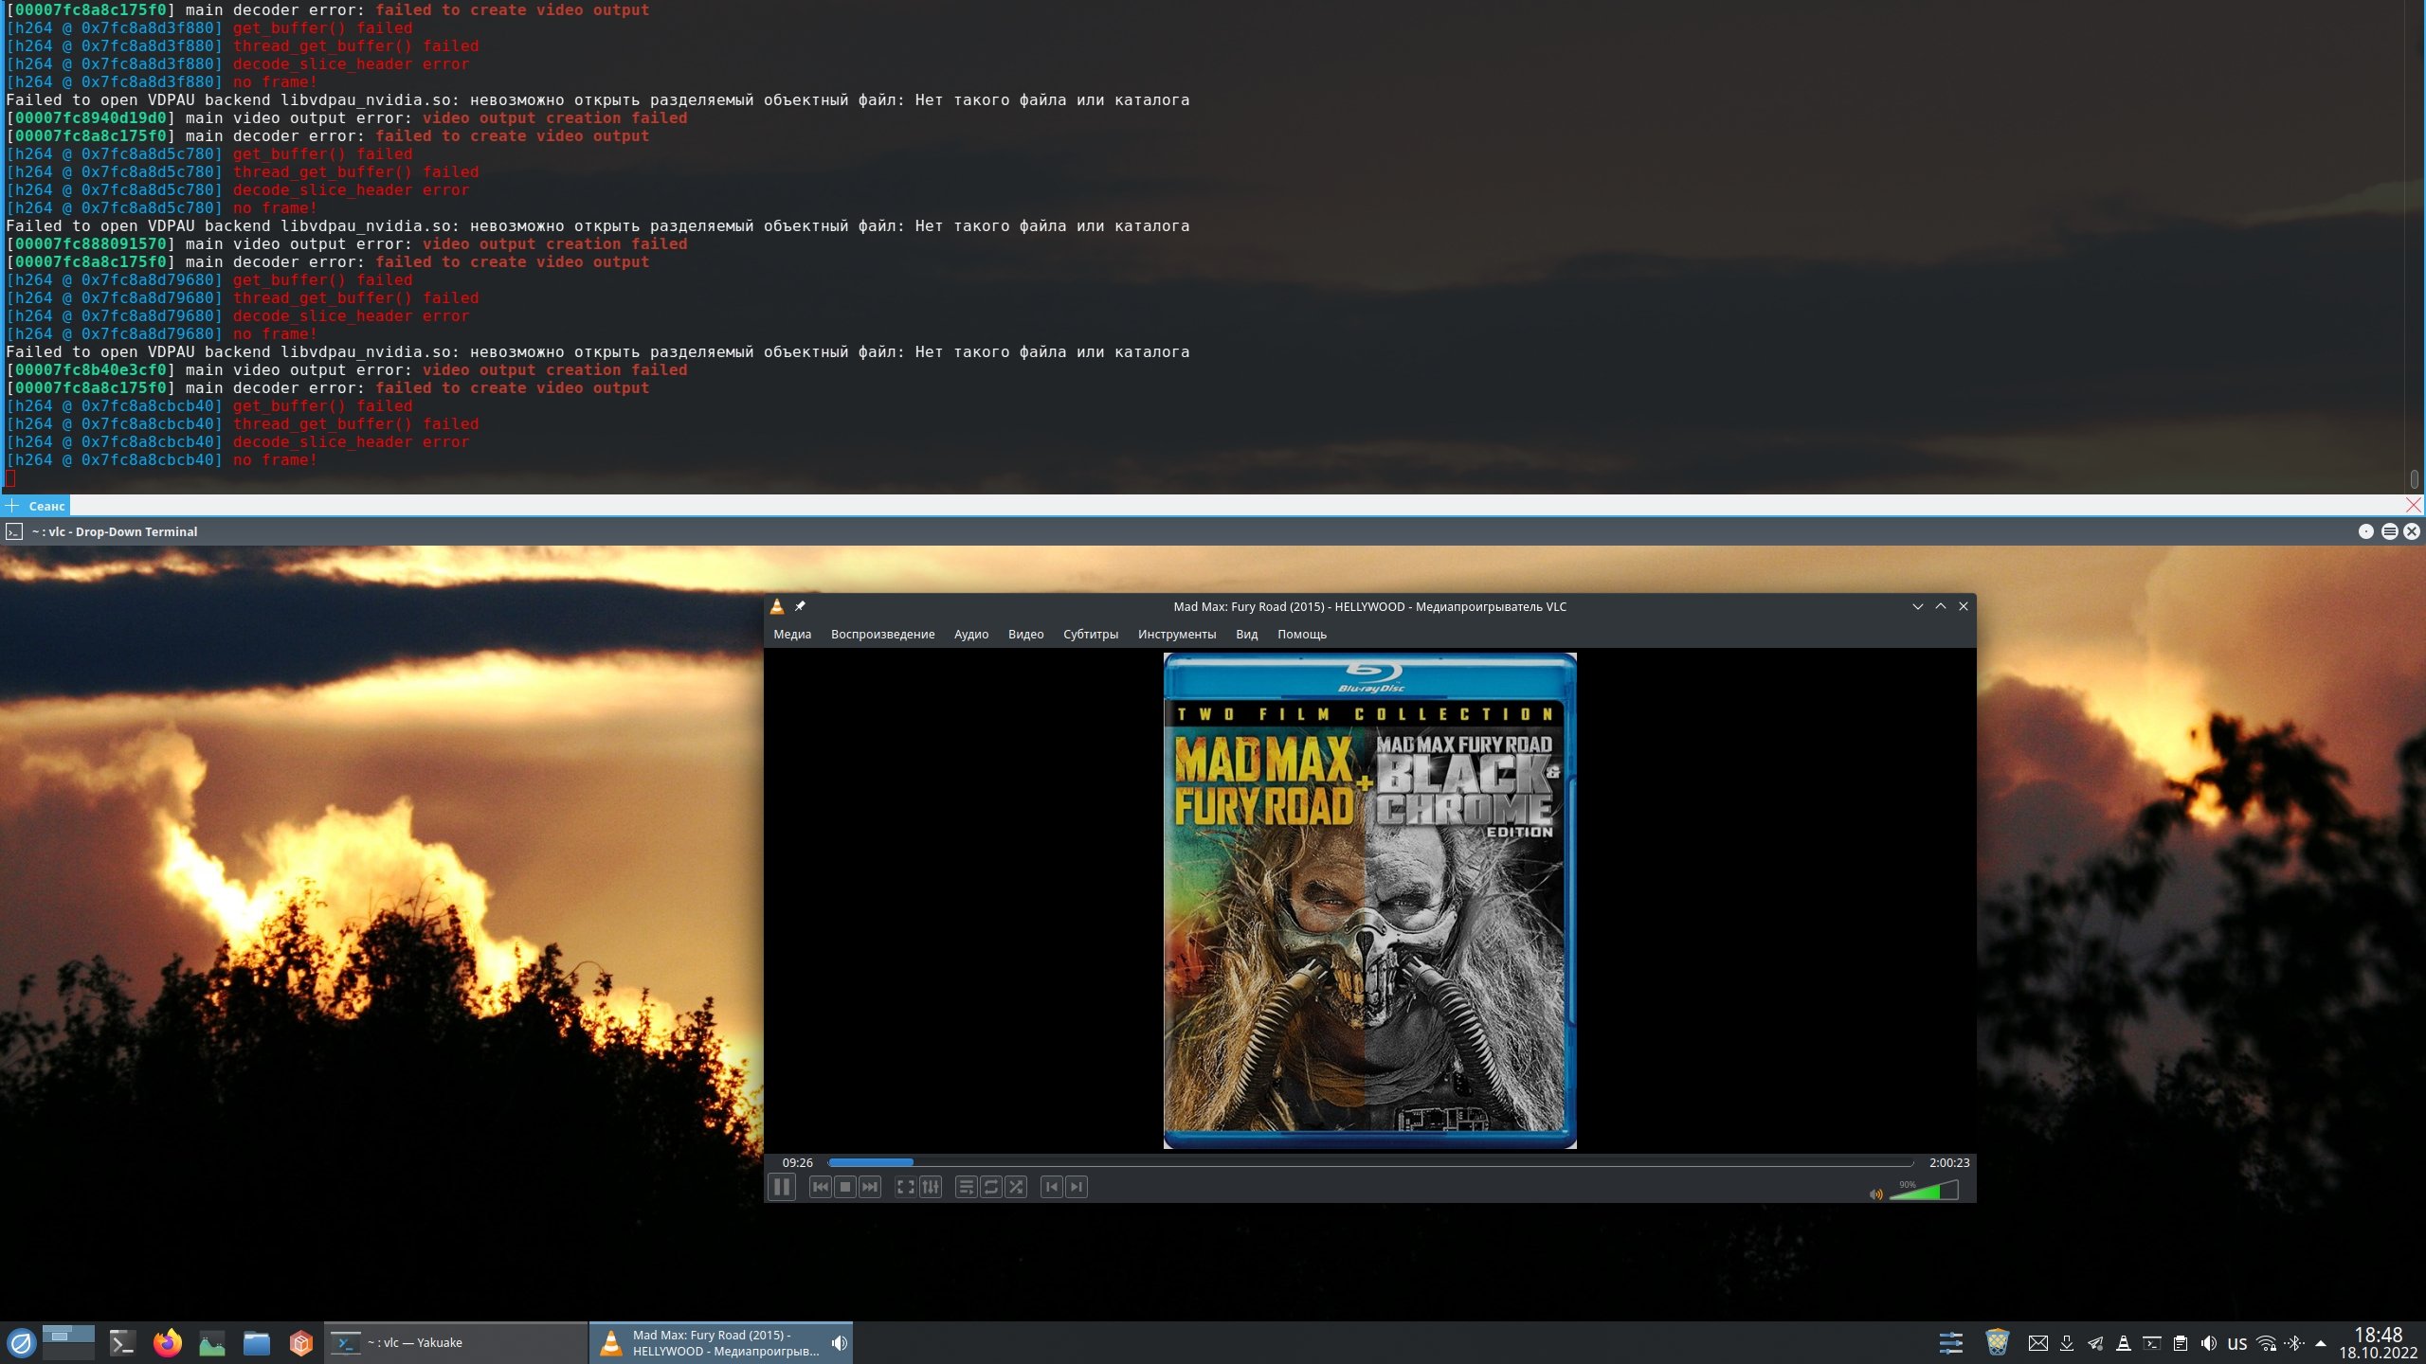Open the Субтитры menu
Viewport: 2426px width, 1364px height.
pos(1090,635)
